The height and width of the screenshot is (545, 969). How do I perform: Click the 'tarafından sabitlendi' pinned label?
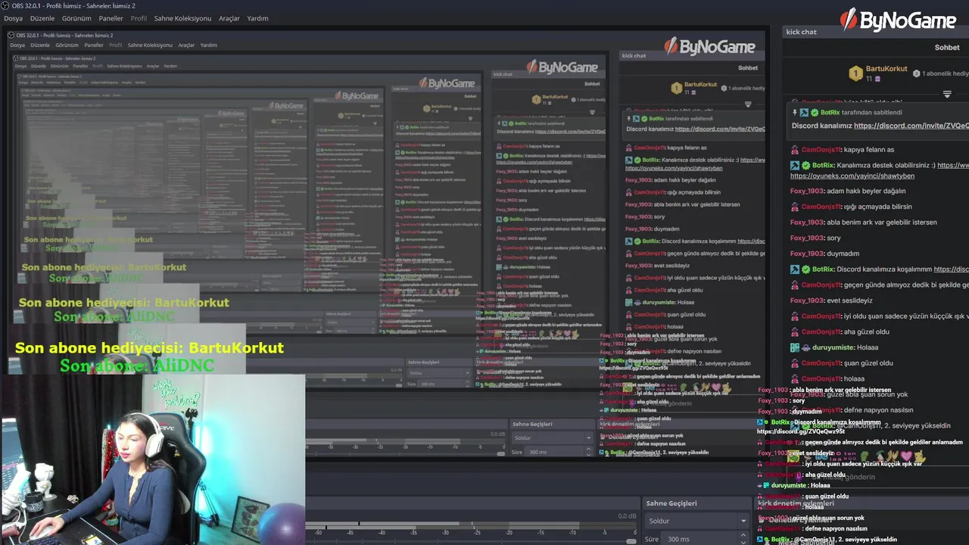871,112
